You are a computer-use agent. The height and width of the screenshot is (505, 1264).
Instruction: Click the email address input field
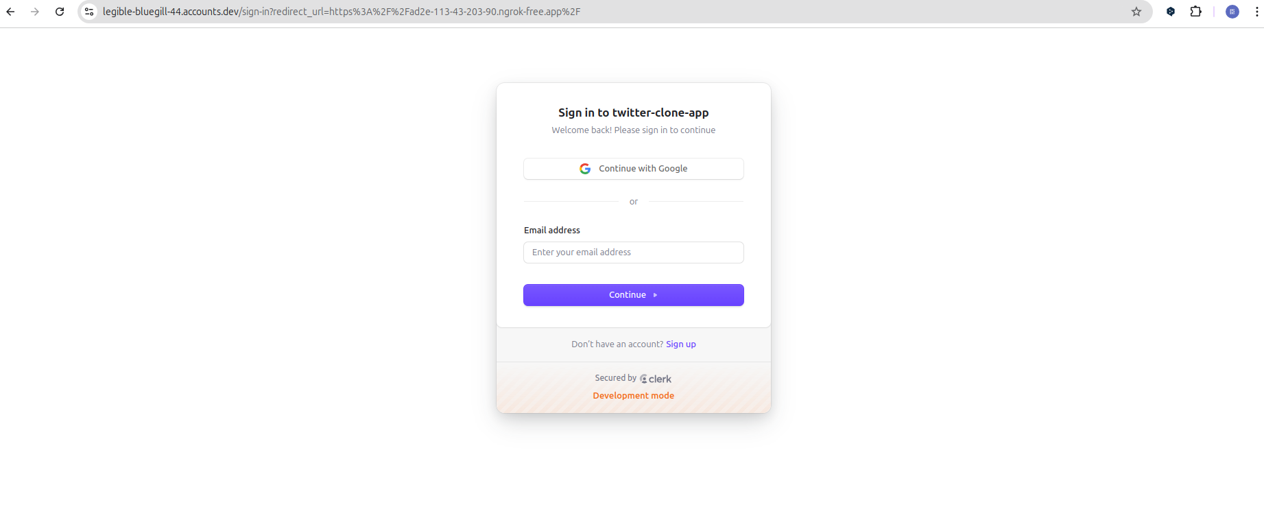633,252
